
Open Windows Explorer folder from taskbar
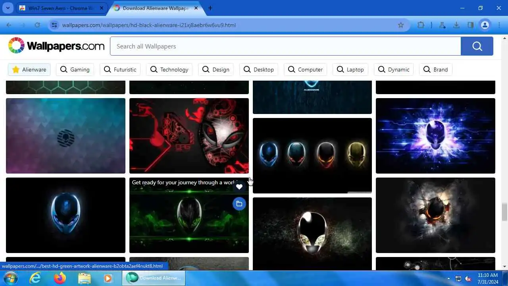point(85,278)
